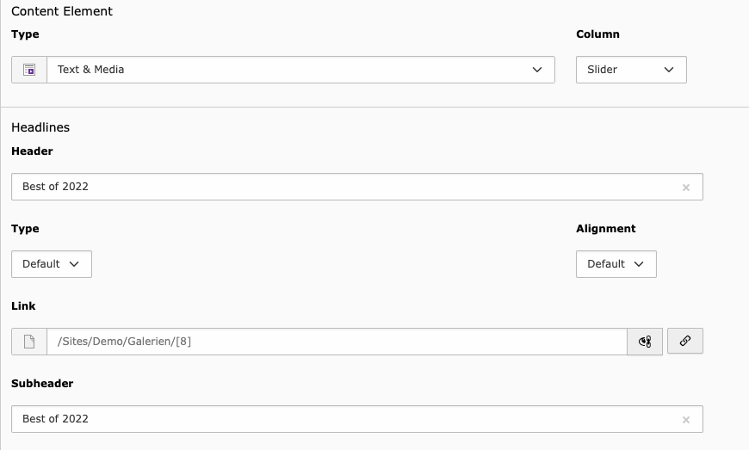Expand the headline Type dropdown set to Default
This screenshot has width=749, height=450.
pyautogui.click(x=52, y=264)
